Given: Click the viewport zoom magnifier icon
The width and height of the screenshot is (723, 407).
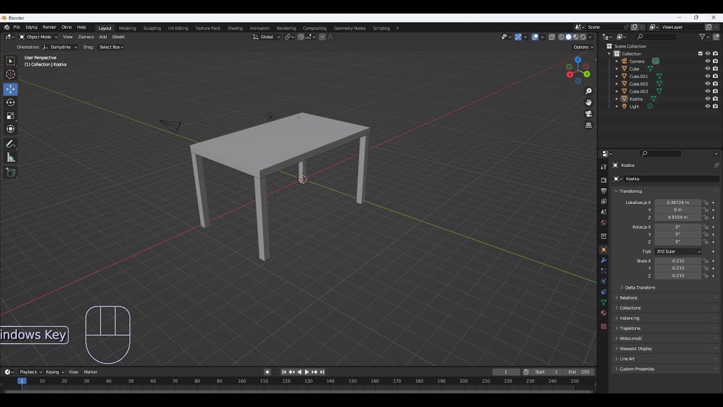Looking at the screenshot, I should tap(589, 91).
